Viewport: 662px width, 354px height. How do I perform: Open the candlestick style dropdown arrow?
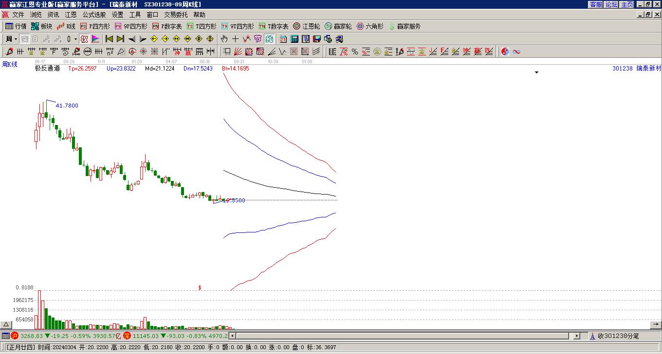pyautogui.click(x=75, y=39)
